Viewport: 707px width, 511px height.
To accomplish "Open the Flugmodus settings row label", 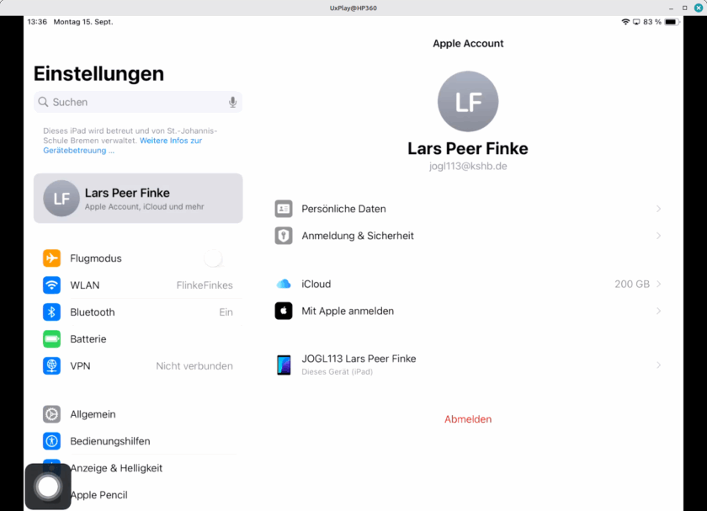I will point(96,258).
